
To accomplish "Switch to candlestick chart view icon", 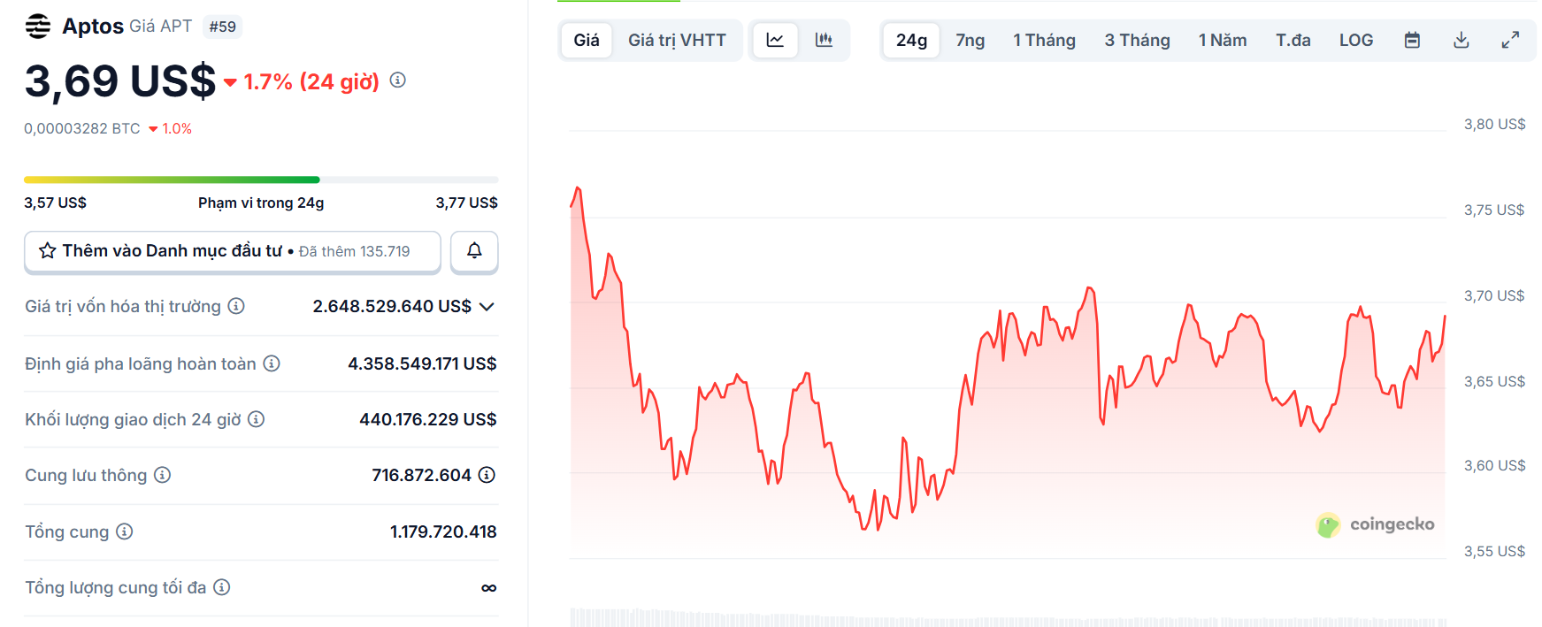I will (824, 40).
